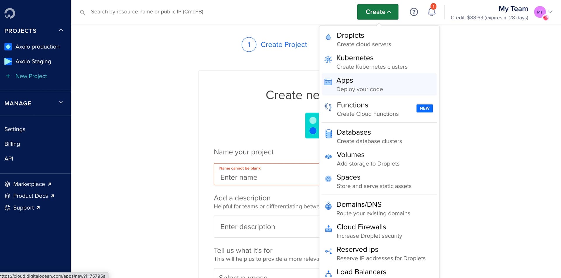Open the notifications bell icon

point(432,12)
